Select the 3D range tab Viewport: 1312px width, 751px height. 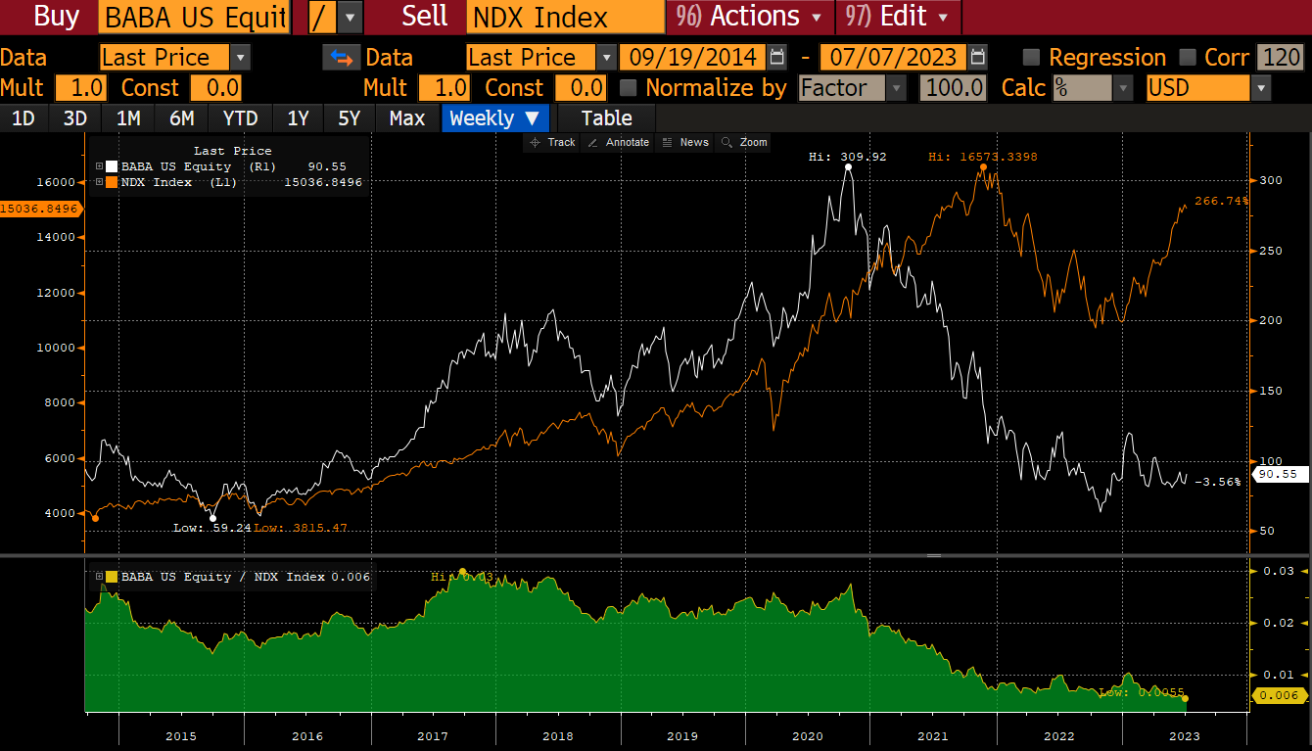(x=75, y=118)
